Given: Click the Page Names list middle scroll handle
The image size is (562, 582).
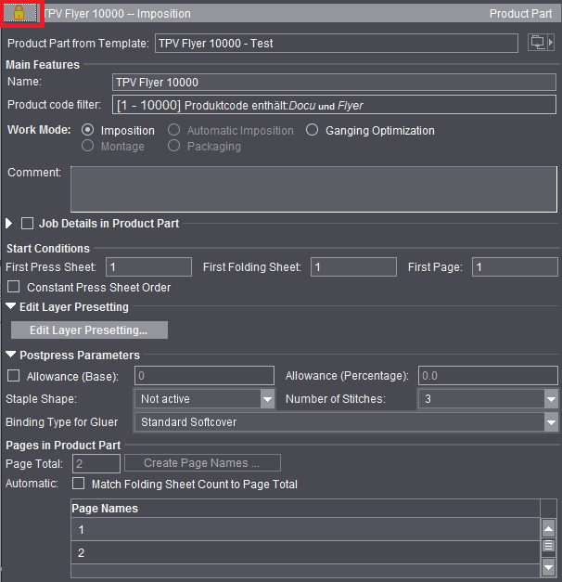Looking at the screenshot, I should tap(548, 547).
